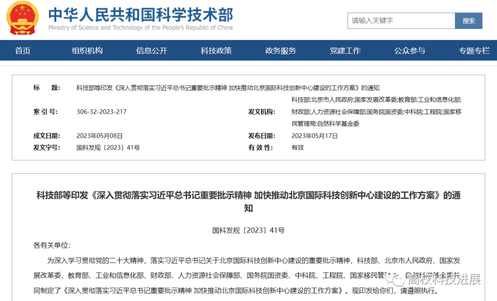Select 科技政策 in the navigation bar
The height and width of the screenshot is (301, 497).
point(216,50)
